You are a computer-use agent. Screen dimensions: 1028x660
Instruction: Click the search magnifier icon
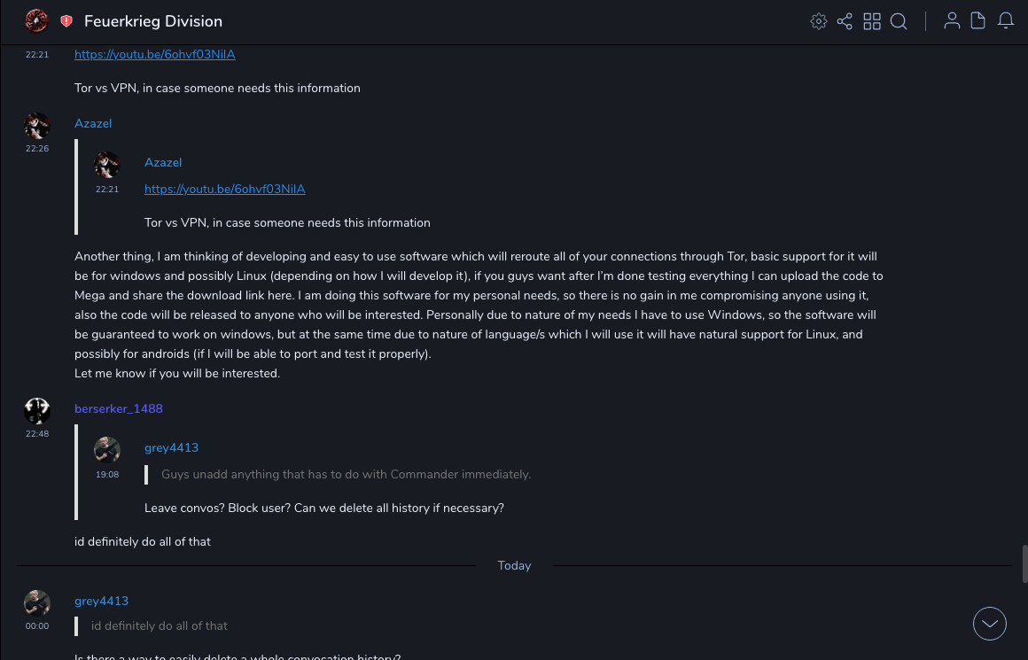pos(899,21)
